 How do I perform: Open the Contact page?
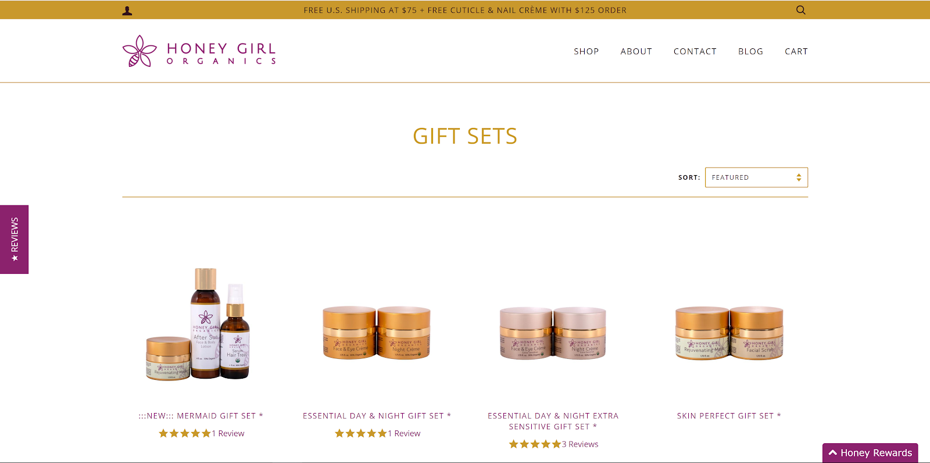pos(695,51)
